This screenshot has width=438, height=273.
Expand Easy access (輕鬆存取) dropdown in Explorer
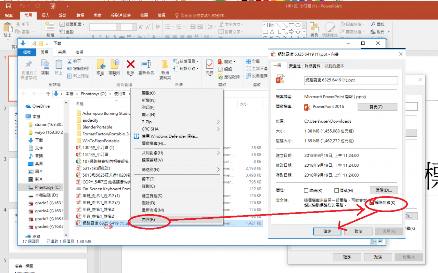pos(186,68)
